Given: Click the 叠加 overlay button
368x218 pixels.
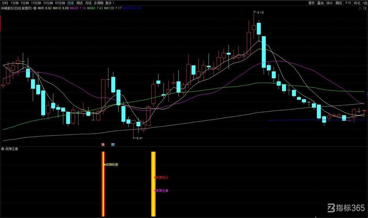Looking at the screenshot, I should (x=320, y=3).
